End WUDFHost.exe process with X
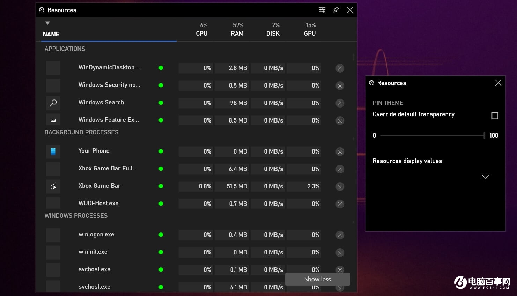Image resolution: width=517 pixels, height=296 pixels. click(x=340, y=204)
